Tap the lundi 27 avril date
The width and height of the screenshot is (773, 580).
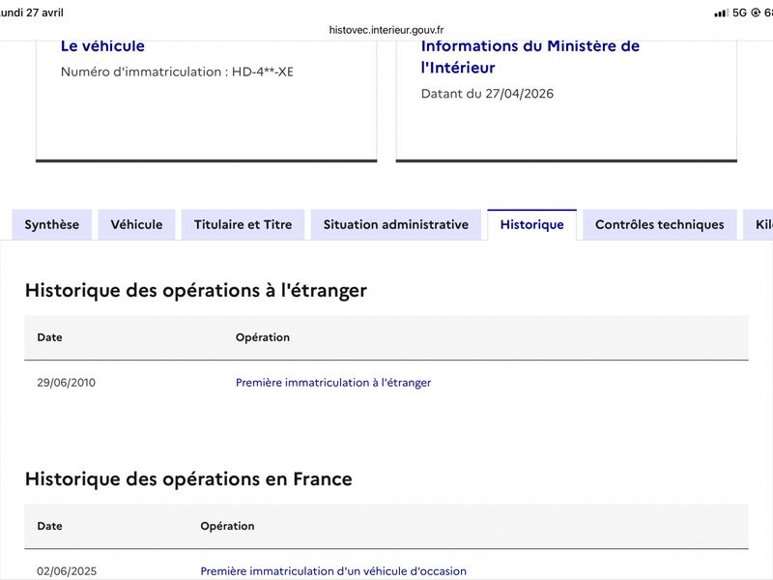pyautogui.click(x=32, y=13)
